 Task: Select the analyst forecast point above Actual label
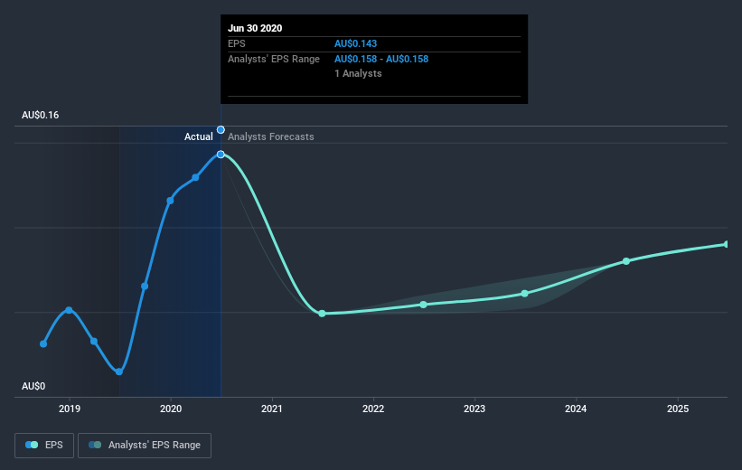coord(221,129)
